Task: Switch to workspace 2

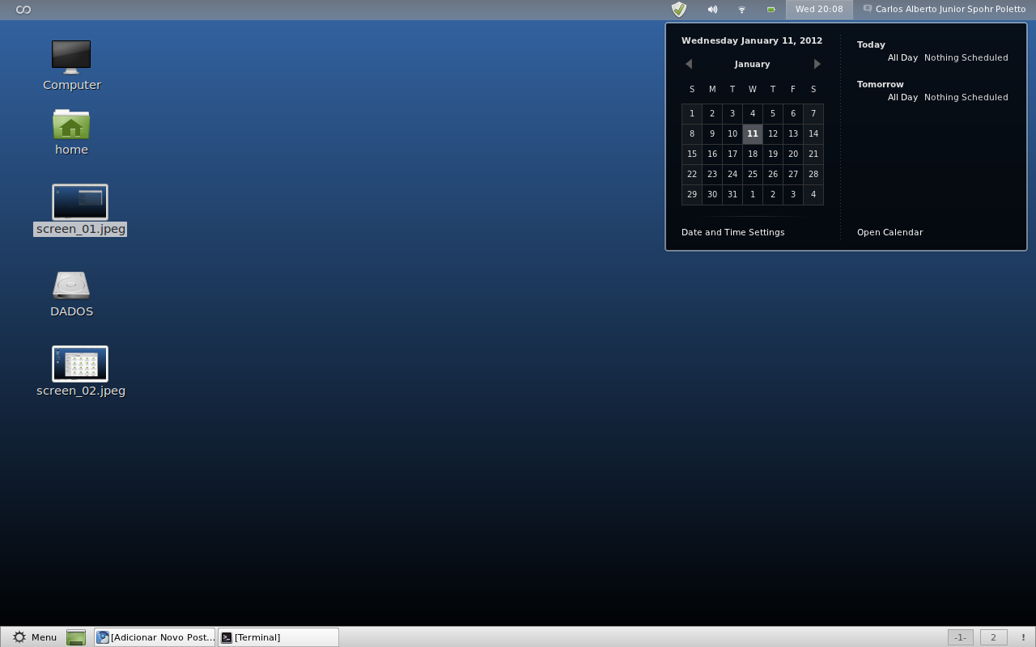Action: click(x=994, y=637)
